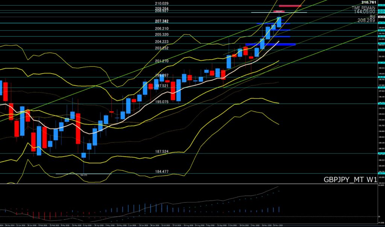Select the 201.270 price level label
The image size is (385, 227).
tap(162, 61)
